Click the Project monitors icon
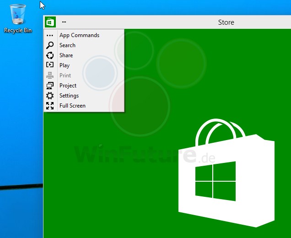The width and height of the screenshot is (291, 238). point(50,86)
